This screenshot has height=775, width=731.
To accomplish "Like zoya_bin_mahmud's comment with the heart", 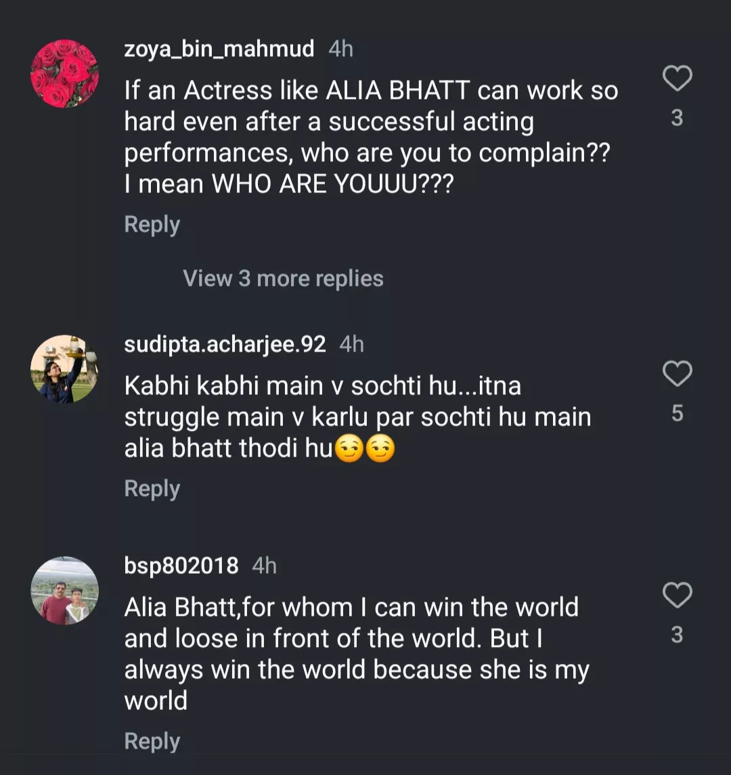I will (676, 79).
